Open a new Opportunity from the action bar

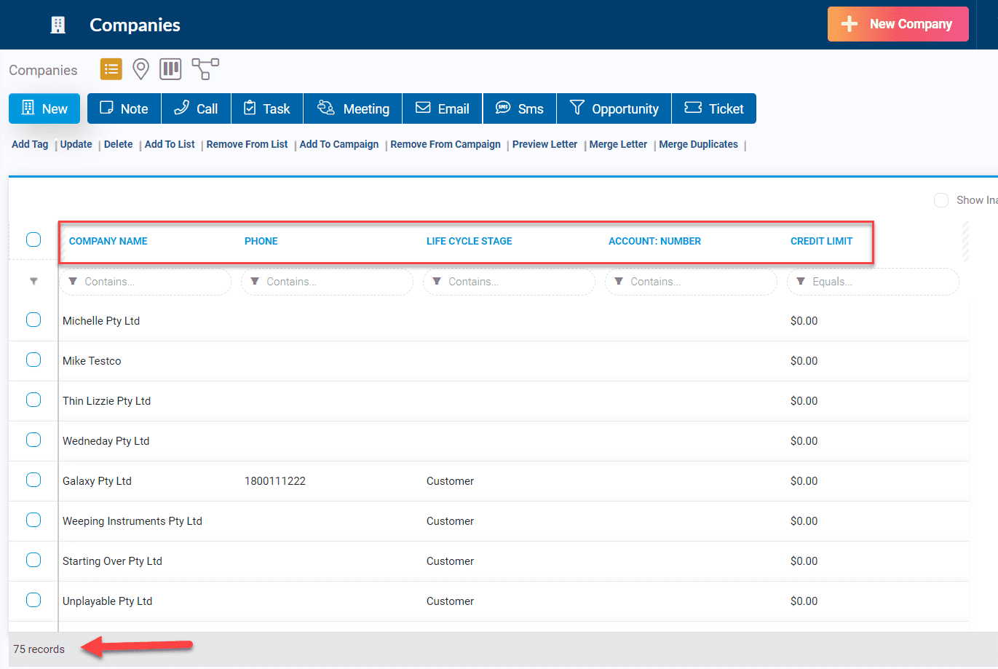[614, 108]
